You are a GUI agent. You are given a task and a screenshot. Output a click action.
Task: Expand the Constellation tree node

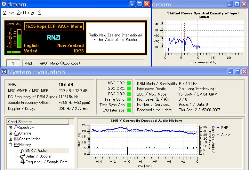pos(10,139)
